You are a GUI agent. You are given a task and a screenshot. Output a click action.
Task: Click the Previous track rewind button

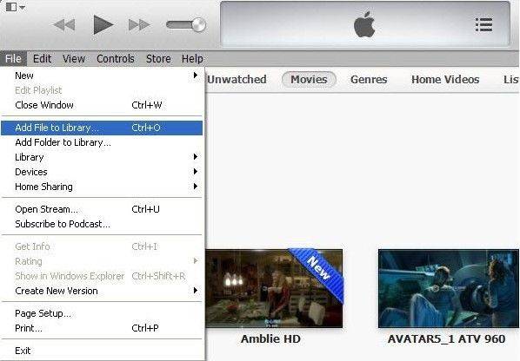coord(64,25)
